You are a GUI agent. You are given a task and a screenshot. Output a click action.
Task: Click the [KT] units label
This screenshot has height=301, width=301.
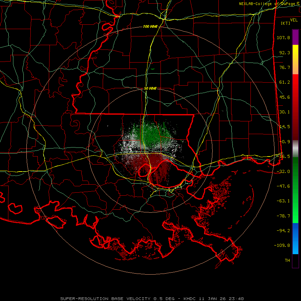click(x=285, y=23)
